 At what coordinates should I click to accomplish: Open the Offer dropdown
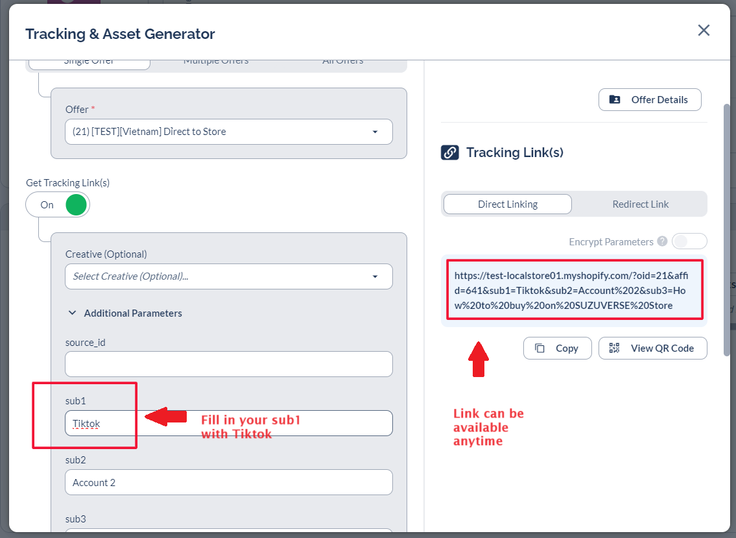[228, 132]
